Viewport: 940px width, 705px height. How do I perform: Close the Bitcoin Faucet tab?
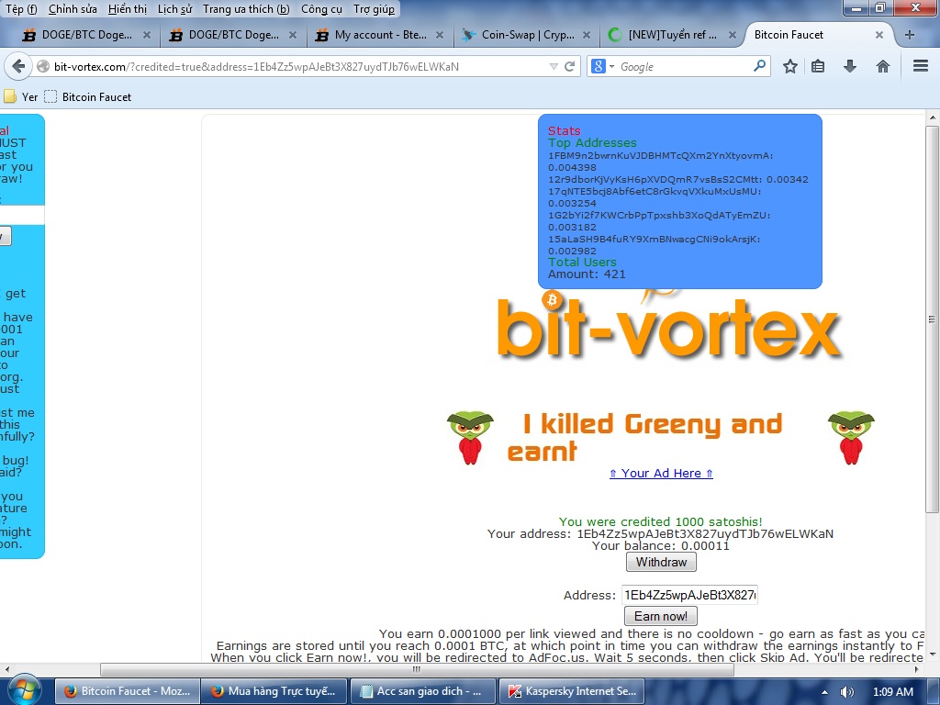[878, 35]
